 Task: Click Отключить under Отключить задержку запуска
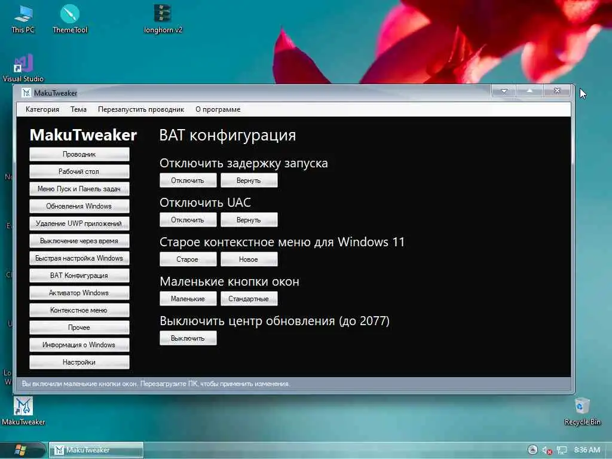coord(188,180)
